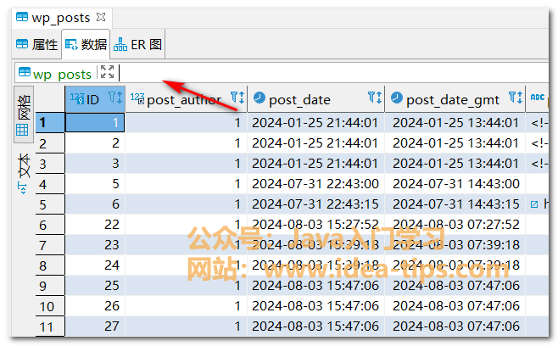Screen dimensions: 558x346
Task: Select the ID cell with value 22
Action: coord(95,224)
